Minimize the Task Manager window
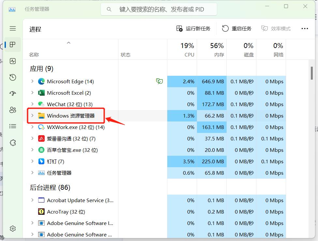 (267, 6)
